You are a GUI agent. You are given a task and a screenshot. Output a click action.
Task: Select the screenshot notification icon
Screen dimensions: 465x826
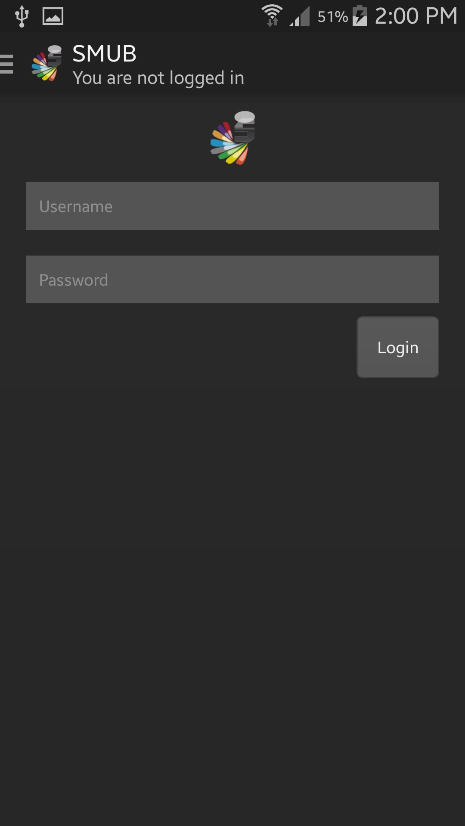coord(53,15)
